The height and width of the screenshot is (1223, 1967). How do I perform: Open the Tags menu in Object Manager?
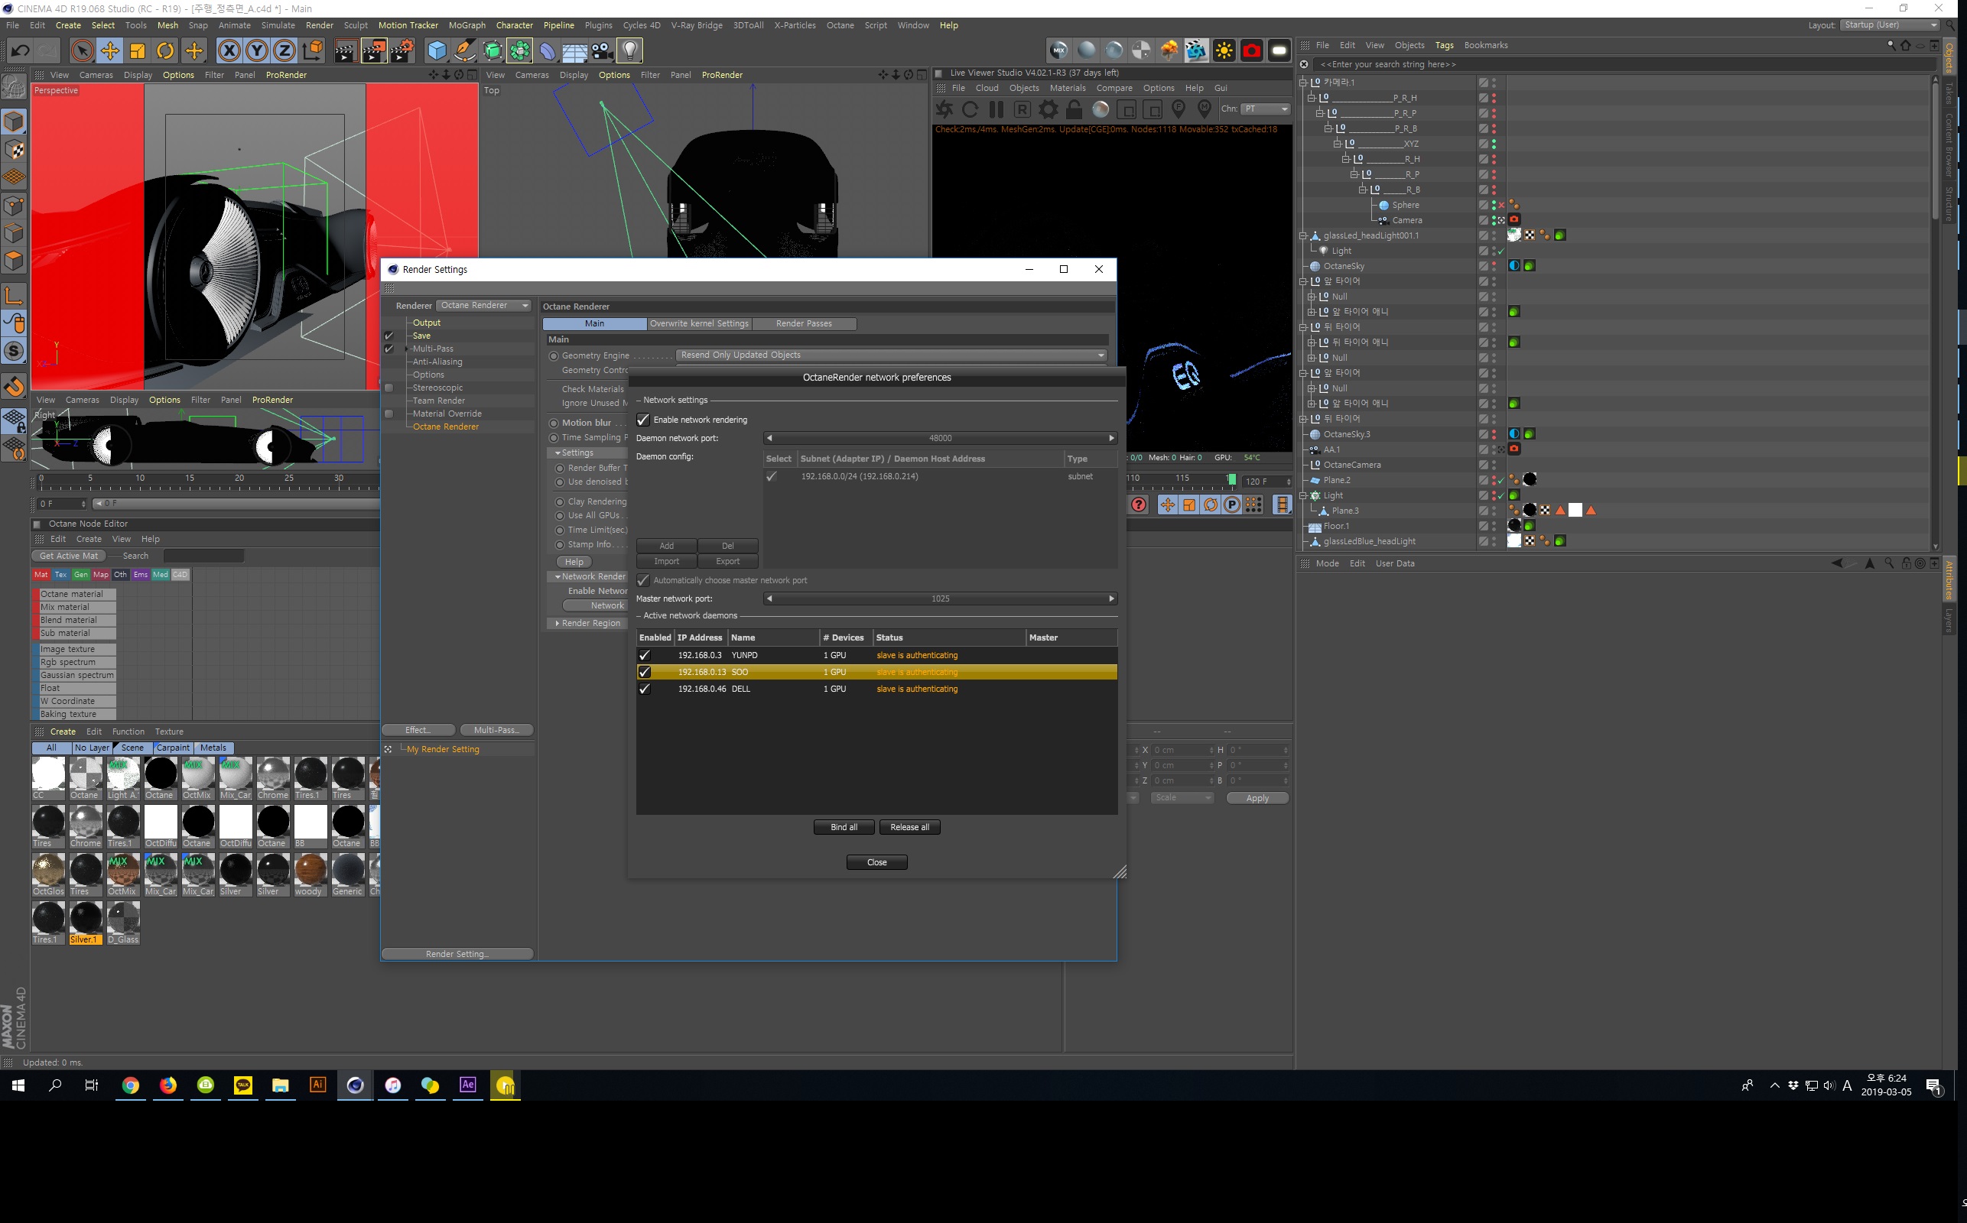(1445, 45)
